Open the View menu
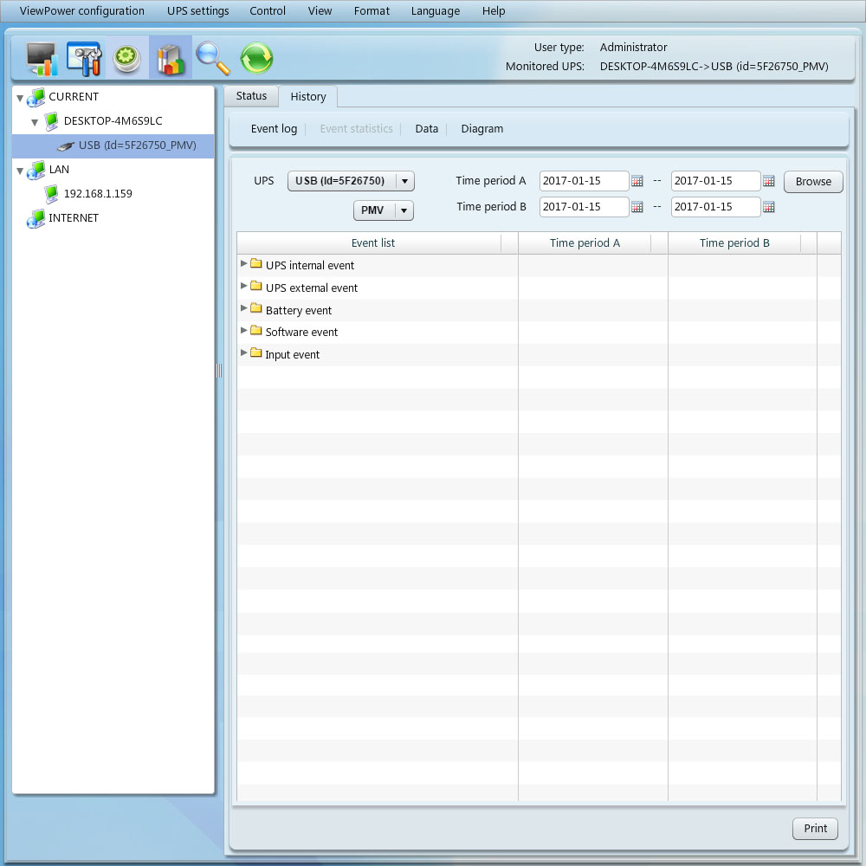This screenshot has width=866, height=866. point(320,11)
